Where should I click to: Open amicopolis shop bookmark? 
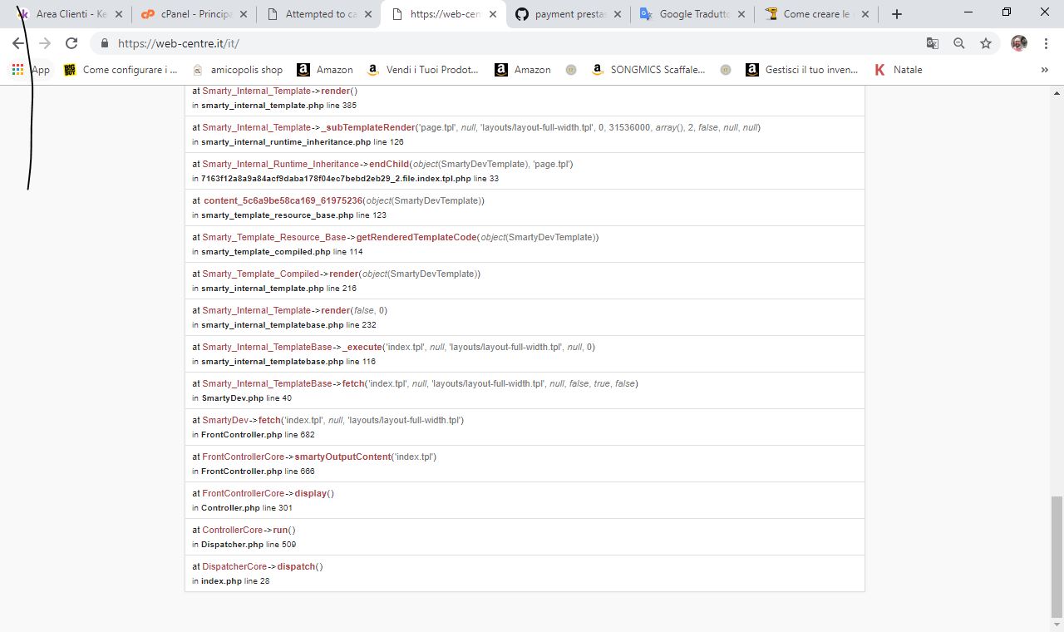pyautogui.click(x=237, y=70)
